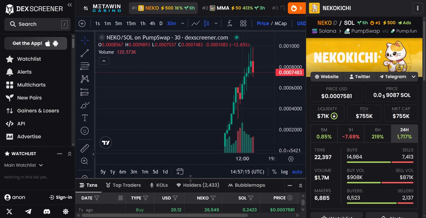Open the NEKOKICHI Telegram link

coord(393,76)
